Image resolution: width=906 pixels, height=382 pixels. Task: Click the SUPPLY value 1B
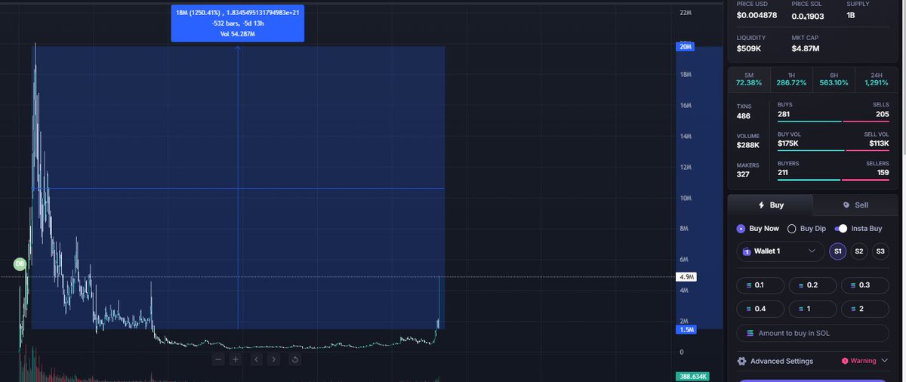coord(851,16)
